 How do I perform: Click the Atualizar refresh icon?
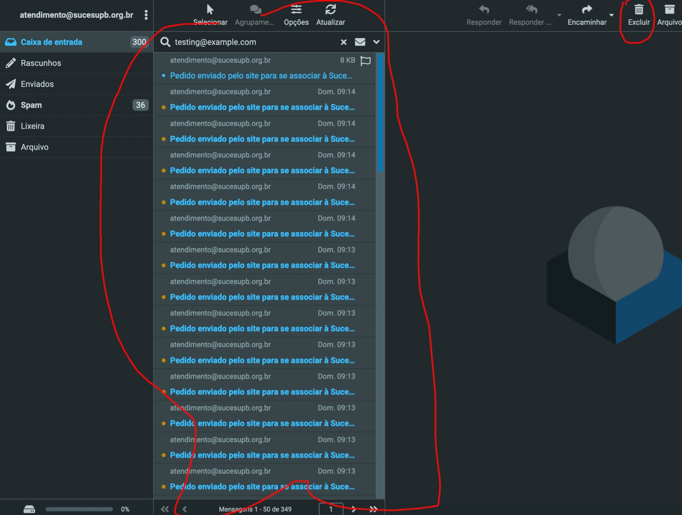[x=330, y=9]
